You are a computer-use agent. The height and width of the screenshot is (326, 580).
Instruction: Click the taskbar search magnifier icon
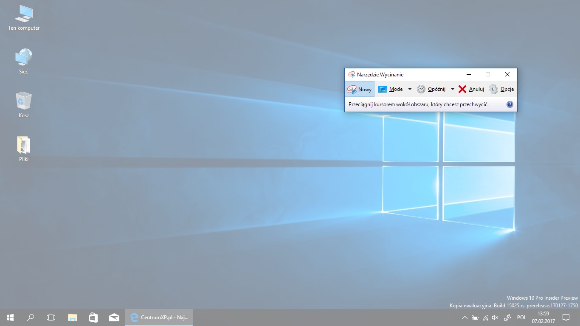point(31,318)
